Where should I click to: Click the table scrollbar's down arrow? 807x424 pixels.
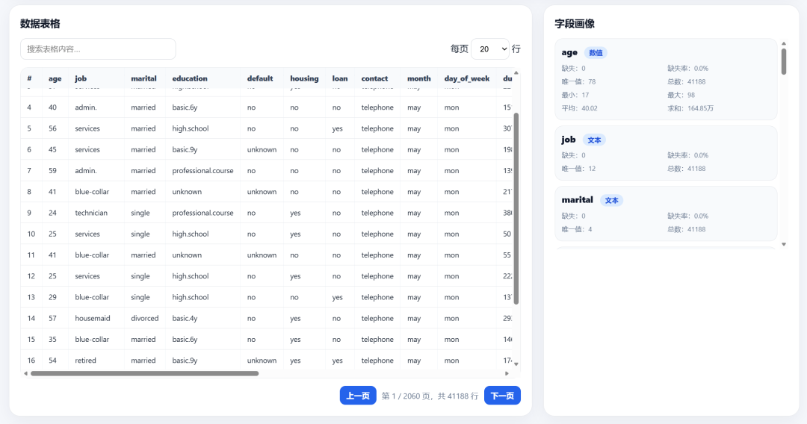click(516, 364)
